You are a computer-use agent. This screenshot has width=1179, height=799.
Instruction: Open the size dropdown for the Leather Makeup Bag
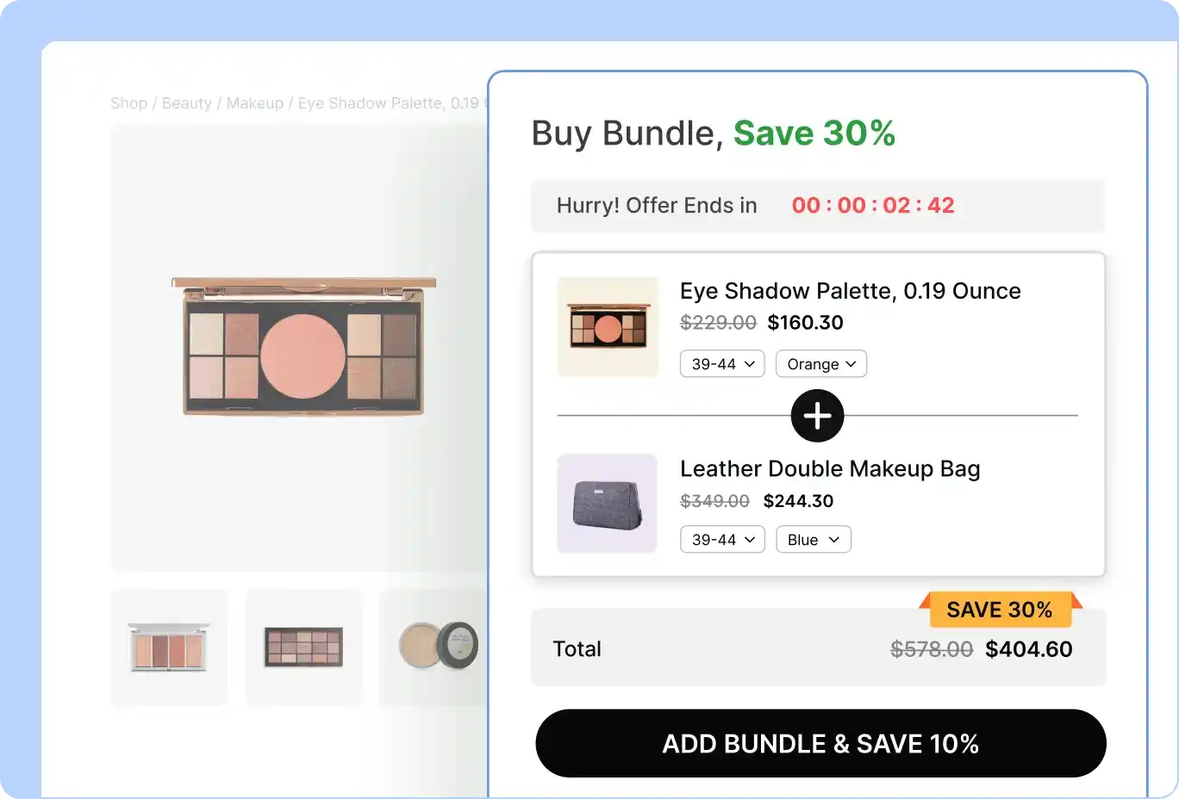[x=722, y=539]
